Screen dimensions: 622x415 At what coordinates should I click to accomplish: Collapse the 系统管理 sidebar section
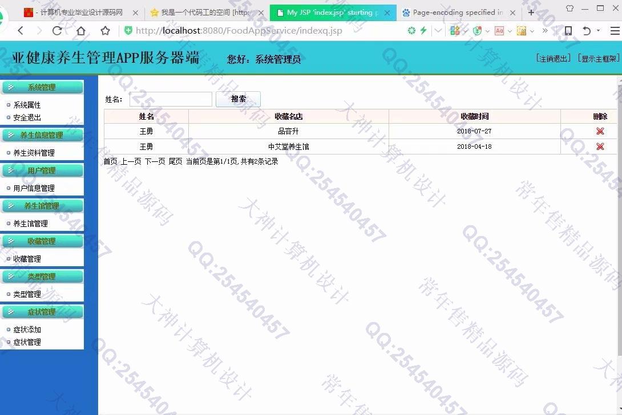42,87
